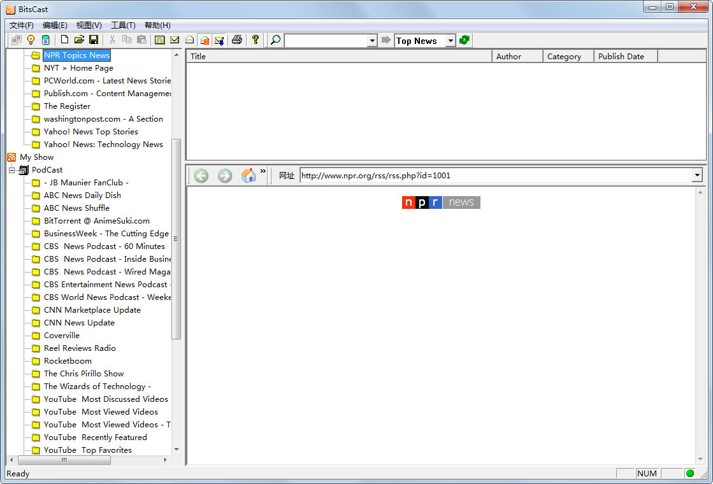The height and width of the screenshot is (484, 713).
Task: Click the Save floppy disk icon
Action: click(93, 40)
